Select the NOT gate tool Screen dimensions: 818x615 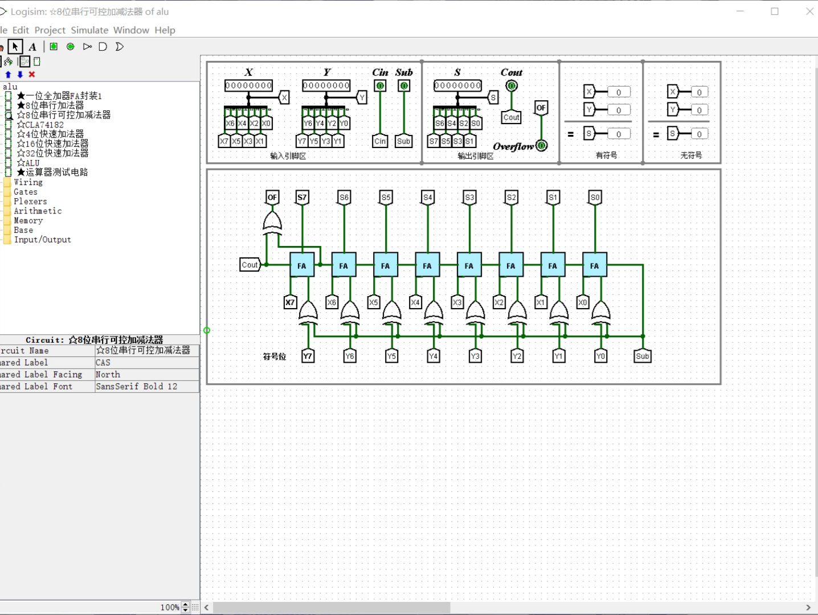coord(87,47)
